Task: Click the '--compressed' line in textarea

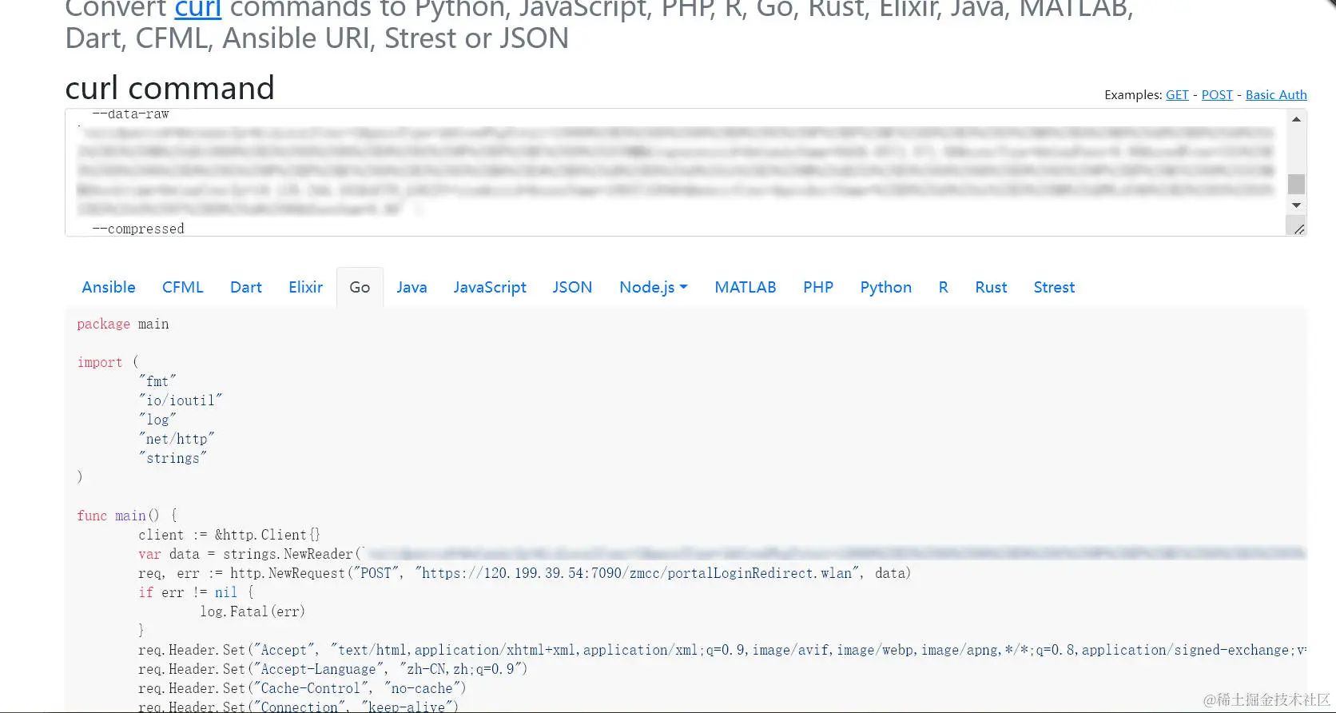Action: tap(138, 229)
